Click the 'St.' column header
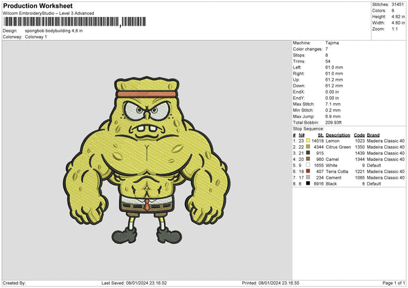This screenshot has height=288, width=408. 321,135
